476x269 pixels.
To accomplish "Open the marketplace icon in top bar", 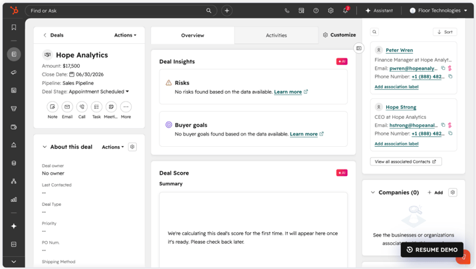I will (x=301, y=11).
